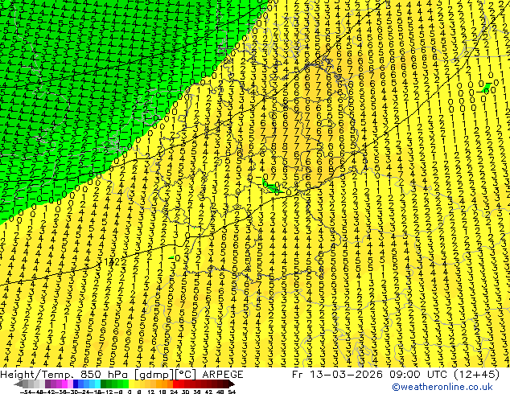
Task: Pick the dark purple legend swatch above -42
Action: pyautogui.click(x=47, y=384)
